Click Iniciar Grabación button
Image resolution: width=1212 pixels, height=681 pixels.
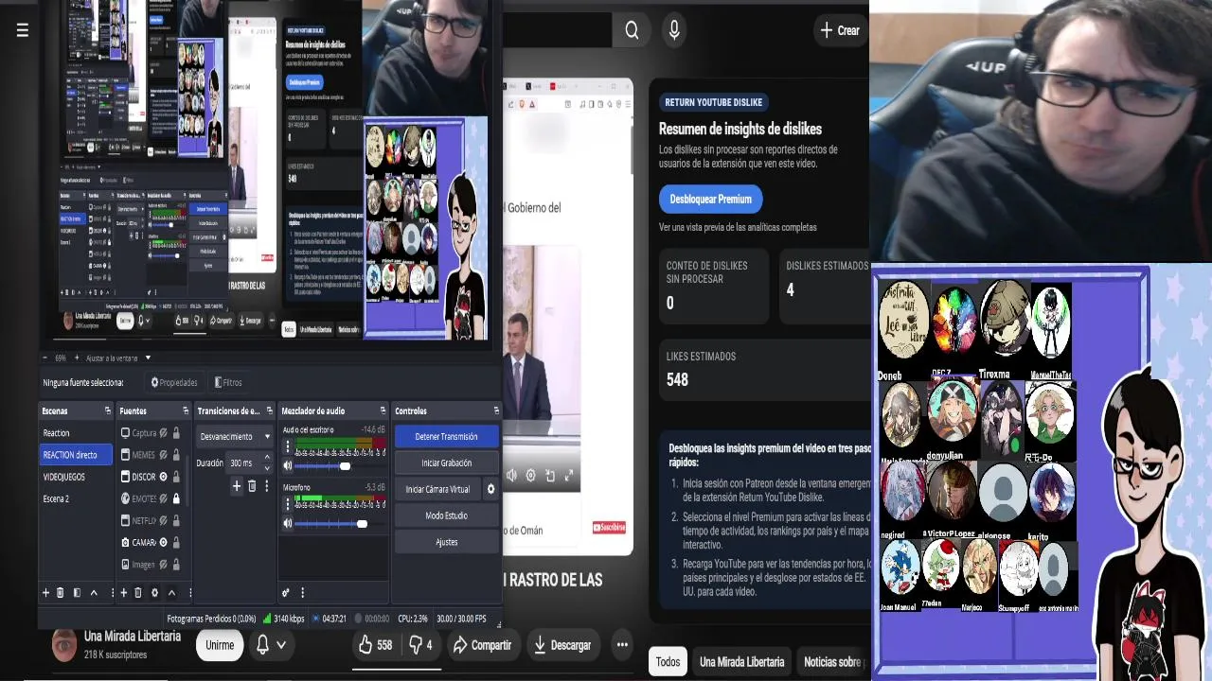446,463
